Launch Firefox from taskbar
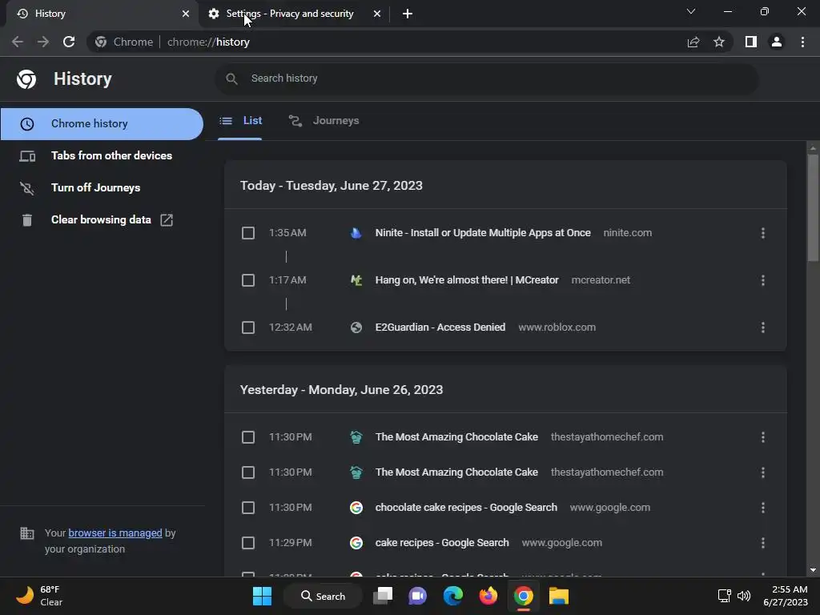 (488, 596)
